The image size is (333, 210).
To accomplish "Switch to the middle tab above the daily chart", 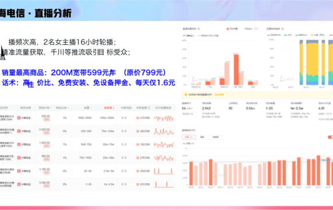I will (x=202, y=137).
